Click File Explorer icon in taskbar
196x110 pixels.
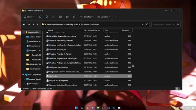(x=98, y=108)
